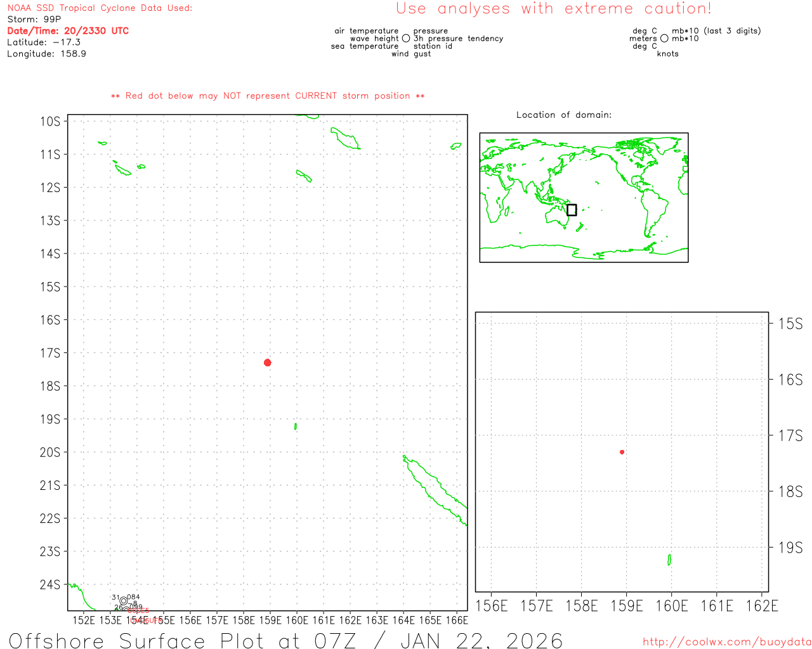
Task: Click the "air temperature" legend label
Action: tap(367, 31)
